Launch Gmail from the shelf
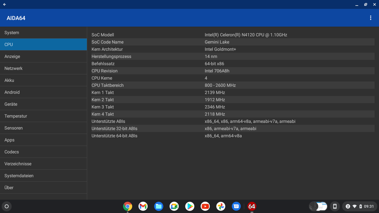The image size is (379, 213). coord(143,206)
